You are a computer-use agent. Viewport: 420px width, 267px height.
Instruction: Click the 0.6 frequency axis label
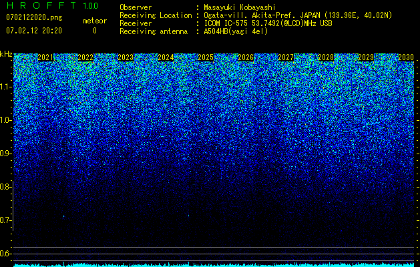(x=5, y=254)
